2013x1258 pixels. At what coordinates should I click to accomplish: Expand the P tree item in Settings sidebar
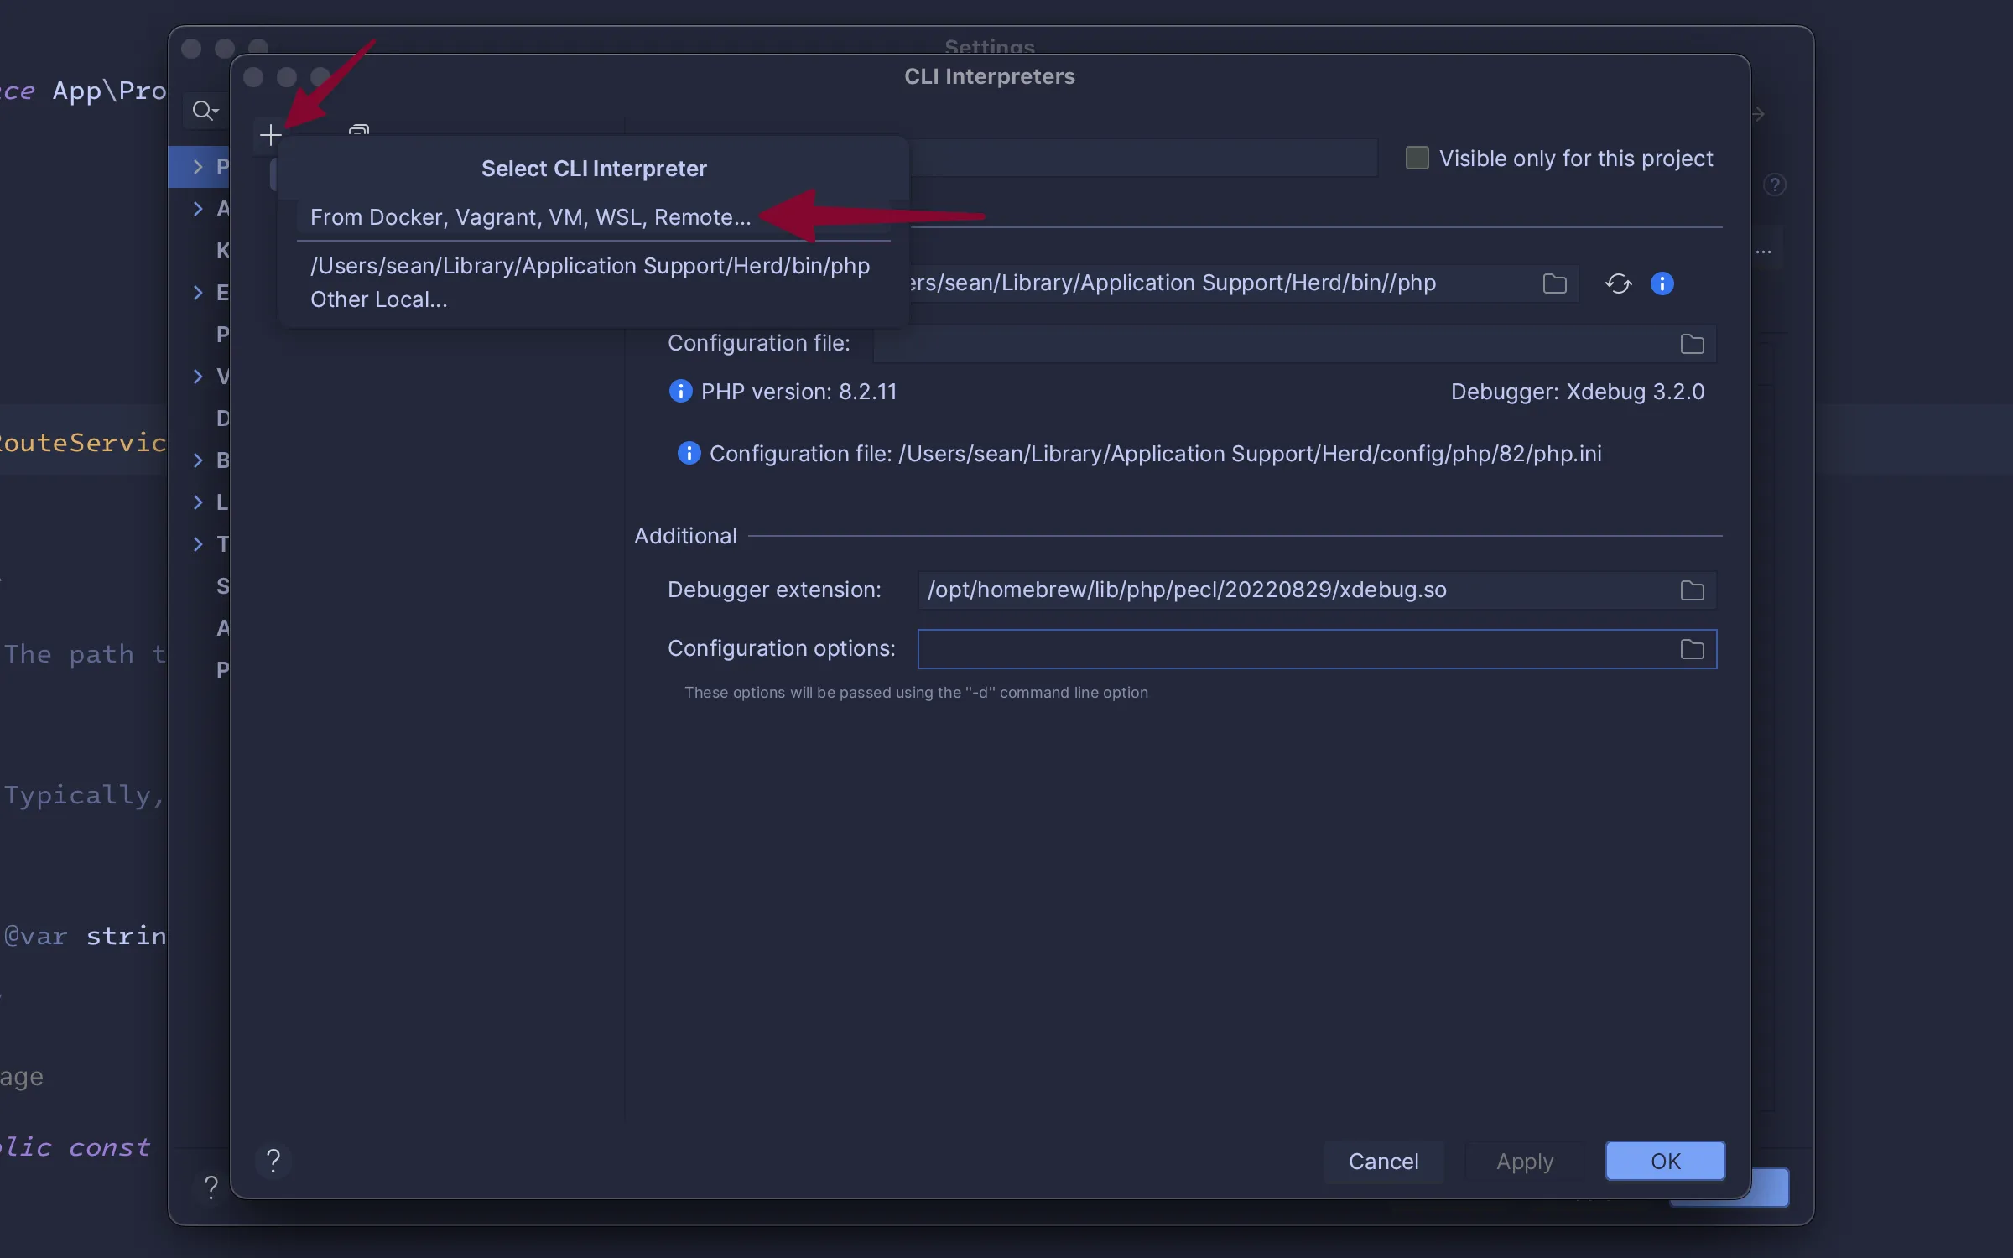(x=198, y=167)
